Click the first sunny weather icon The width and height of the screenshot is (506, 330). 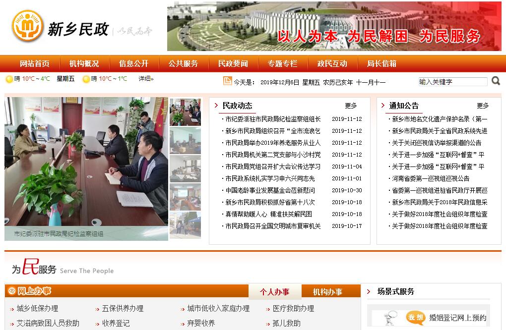[x=9, y=79]
